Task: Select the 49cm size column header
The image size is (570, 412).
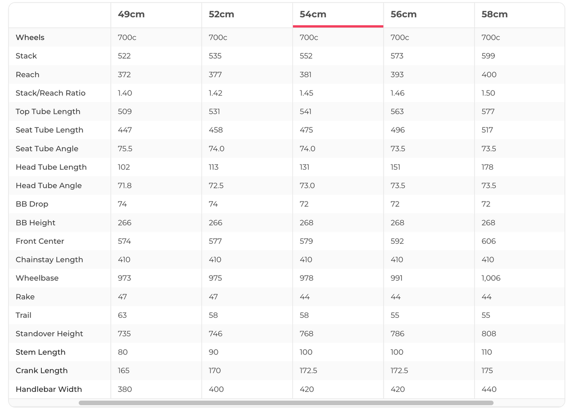Action: pos(131,15)
